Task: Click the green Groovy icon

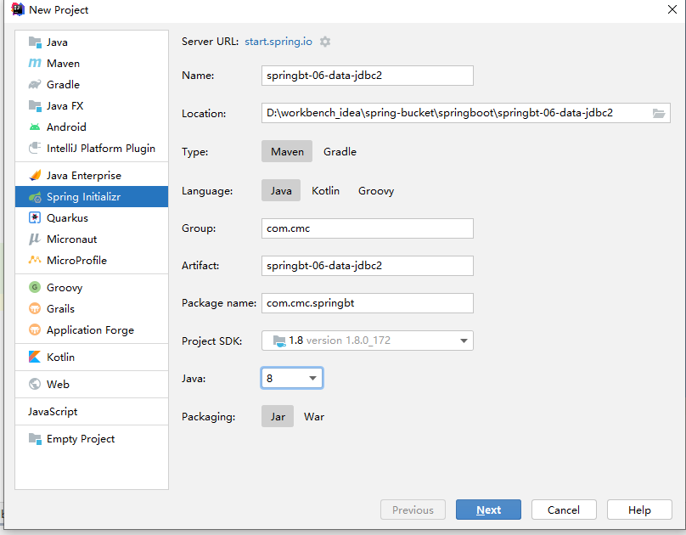Action: click(35, 287)
